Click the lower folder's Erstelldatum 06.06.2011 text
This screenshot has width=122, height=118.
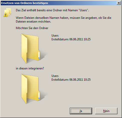pyautogui.click(x=71, y=80)
